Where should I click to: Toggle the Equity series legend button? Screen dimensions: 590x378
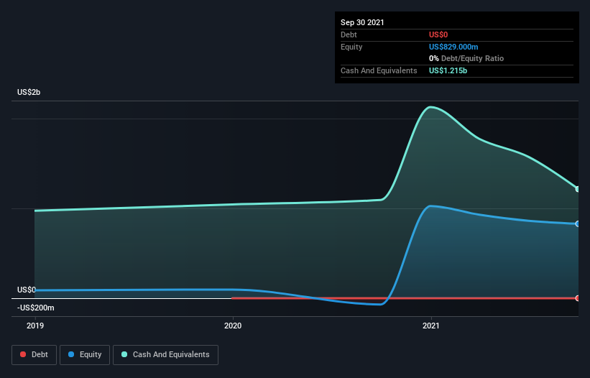(85, 355)
